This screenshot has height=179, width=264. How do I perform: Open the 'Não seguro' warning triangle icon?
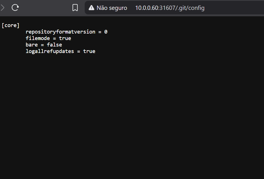point(91,8)
